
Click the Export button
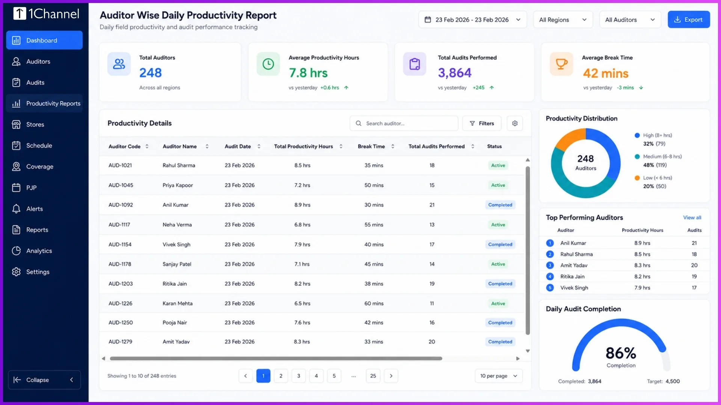688,19
